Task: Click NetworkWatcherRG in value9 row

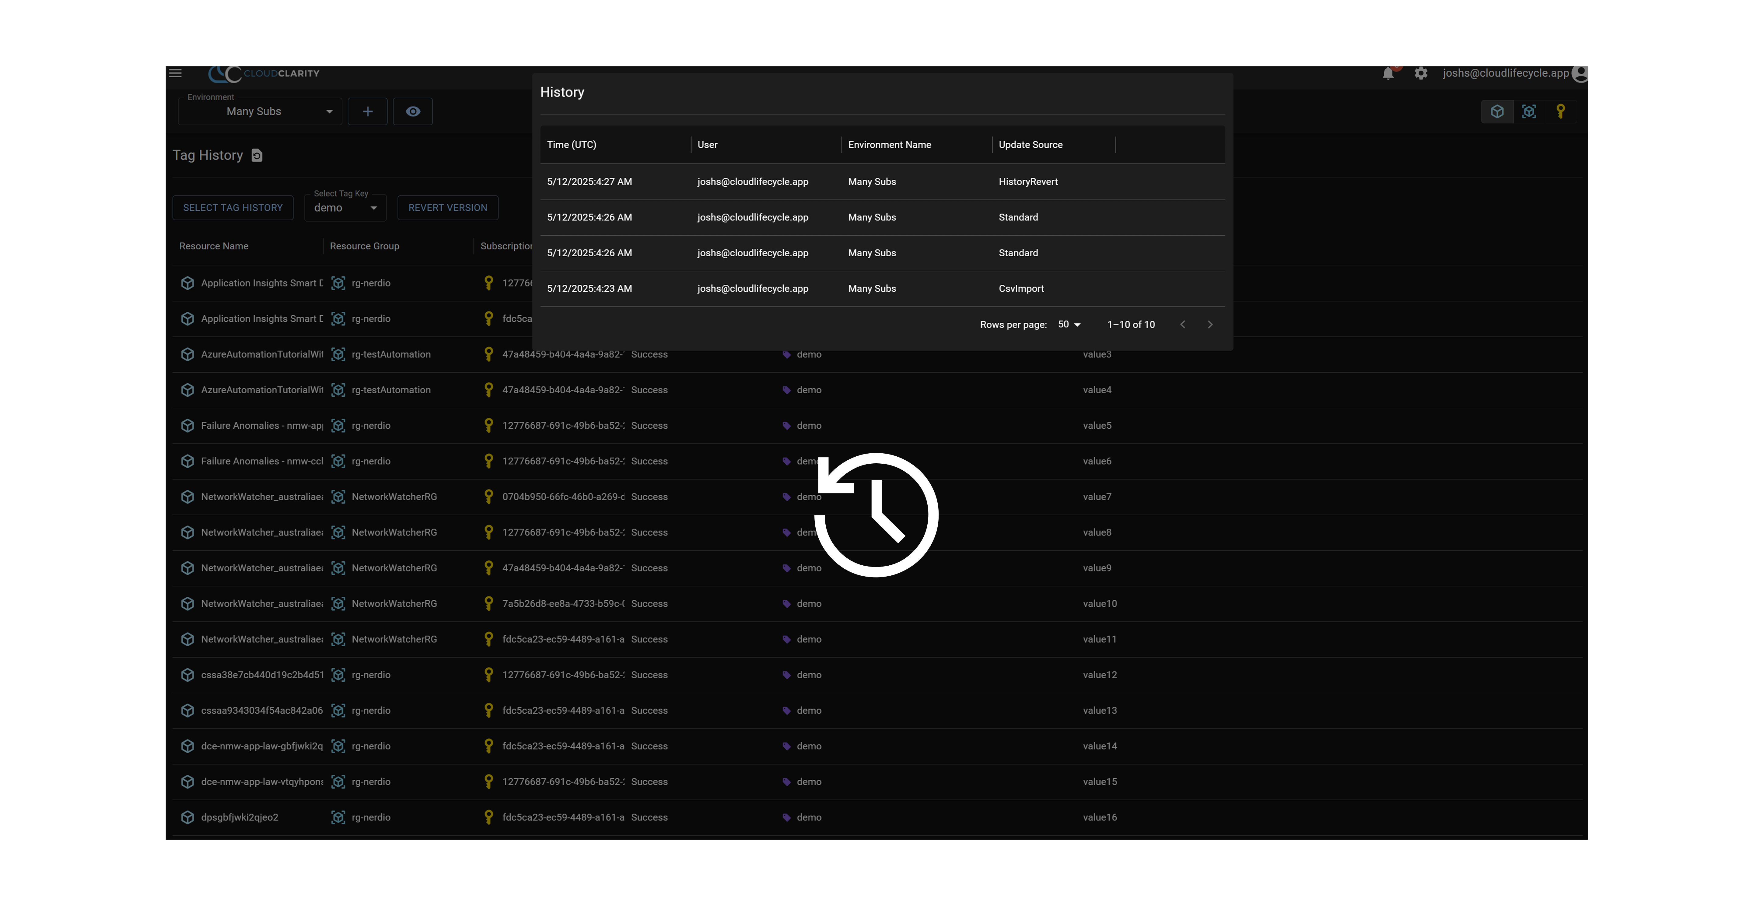Action: [394, 568]
